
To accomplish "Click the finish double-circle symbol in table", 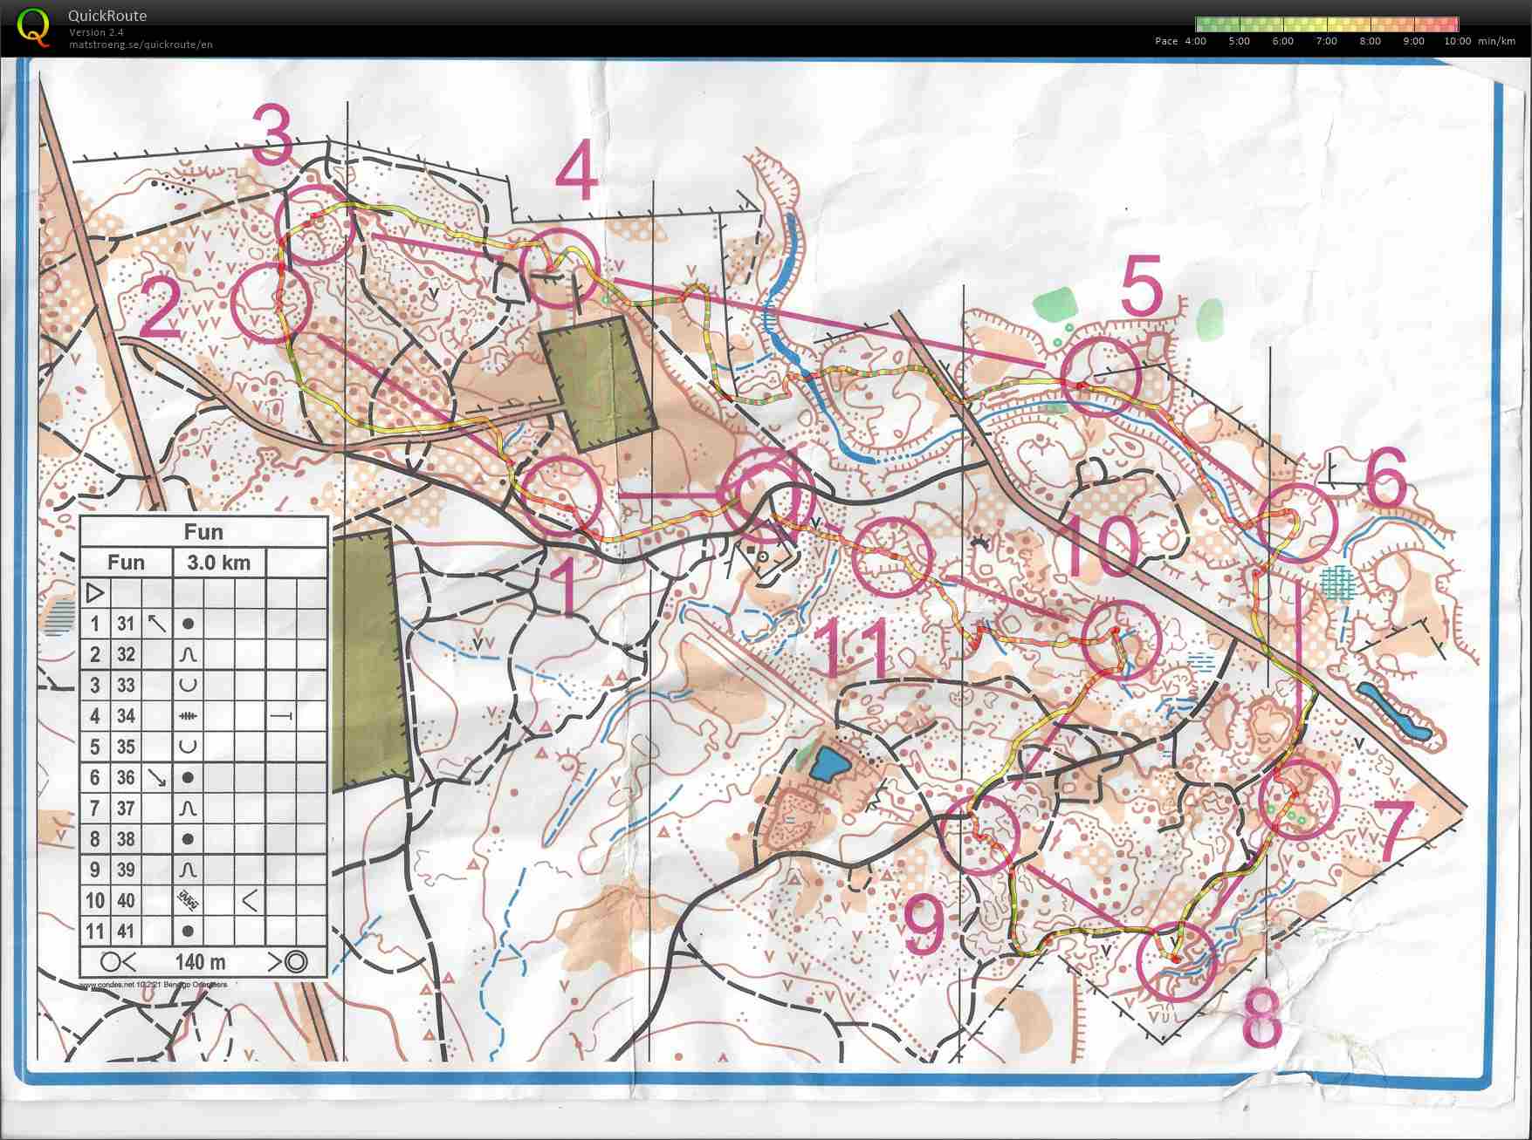I will tap(296, 962).
